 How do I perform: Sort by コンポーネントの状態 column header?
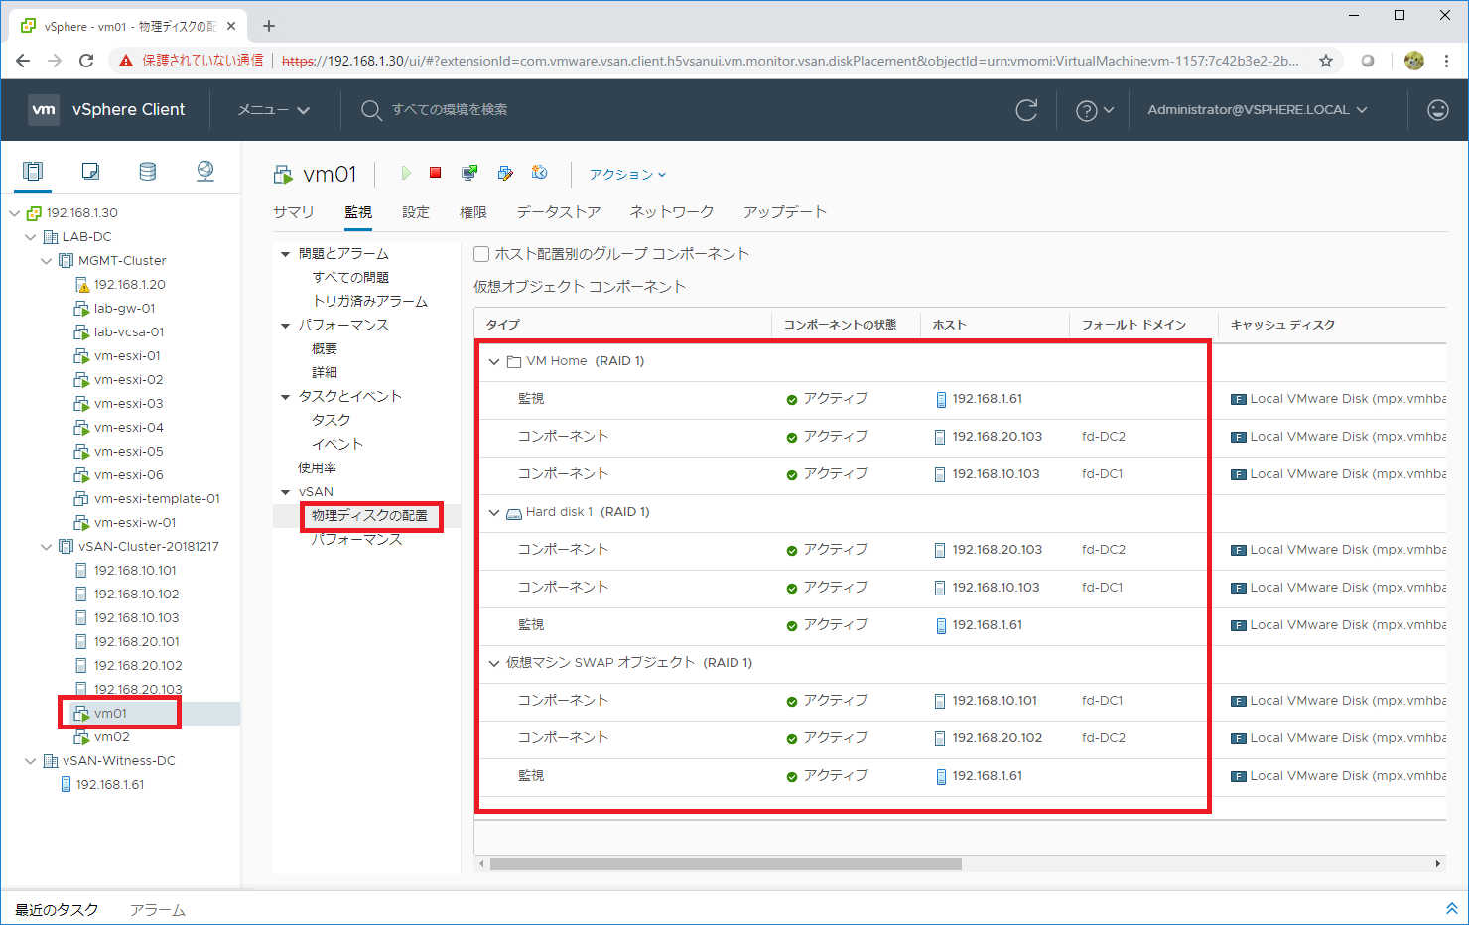click(840, 325)
